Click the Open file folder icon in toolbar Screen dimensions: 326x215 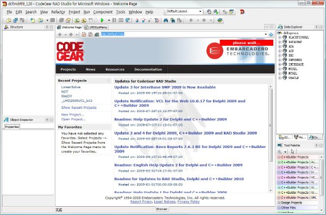click(x=41, y=20)
